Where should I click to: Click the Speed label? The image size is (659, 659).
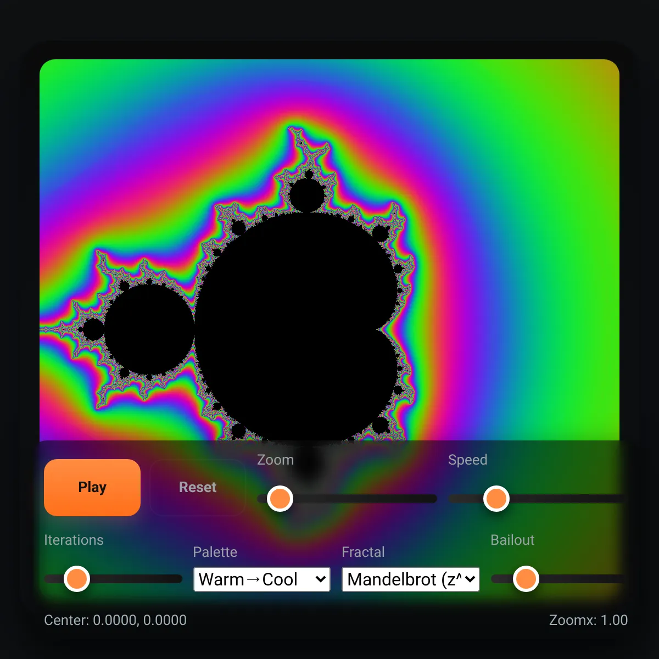[467, 460]
